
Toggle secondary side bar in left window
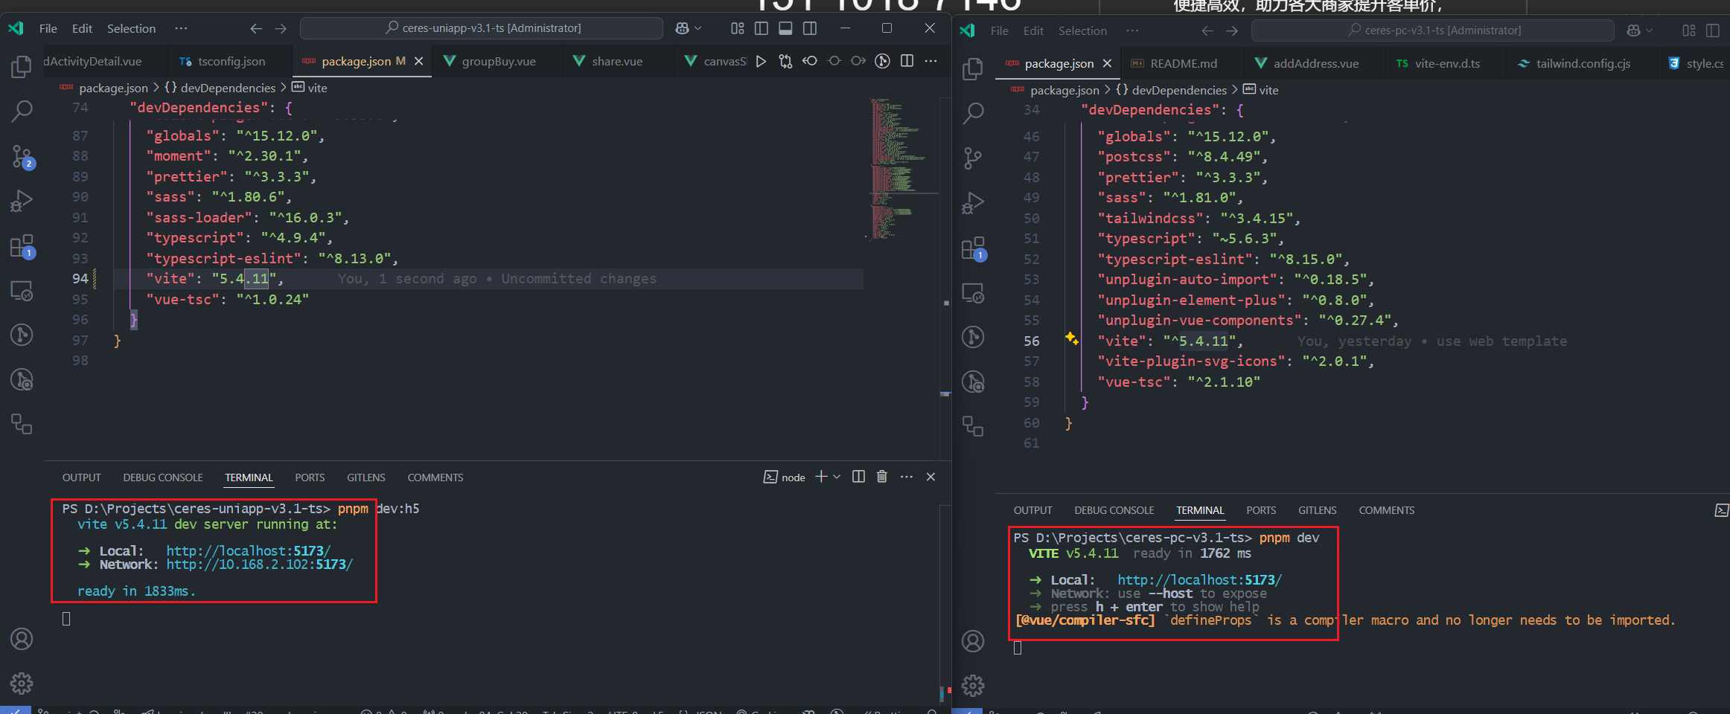tap(810, 28)
